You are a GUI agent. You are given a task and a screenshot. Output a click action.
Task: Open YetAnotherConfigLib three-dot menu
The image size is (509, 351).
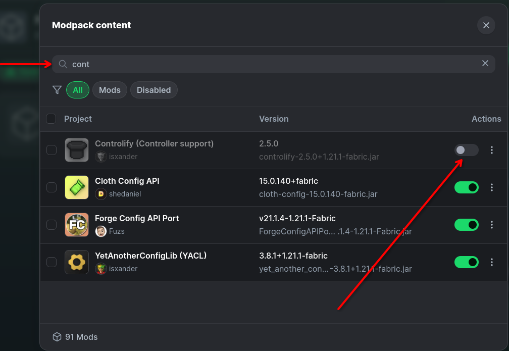click(x=492, y=262)
